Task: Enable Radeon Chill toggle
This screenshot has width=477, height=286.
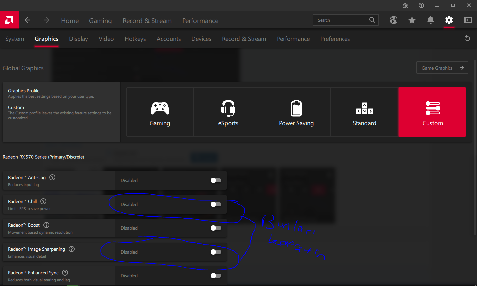Action: 216,204
